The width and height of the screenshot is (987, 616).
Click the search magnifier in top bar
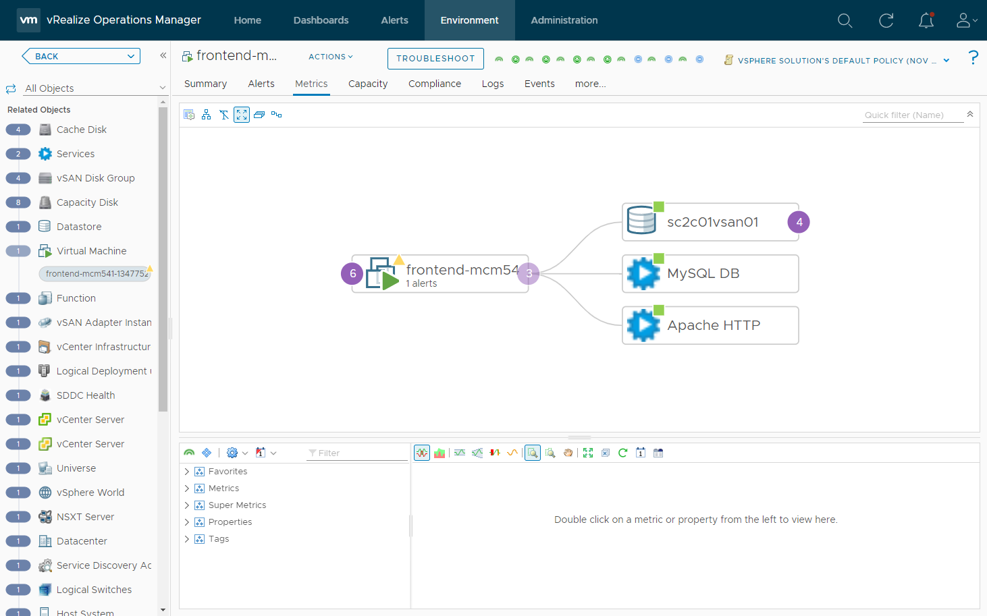(845, 21)
